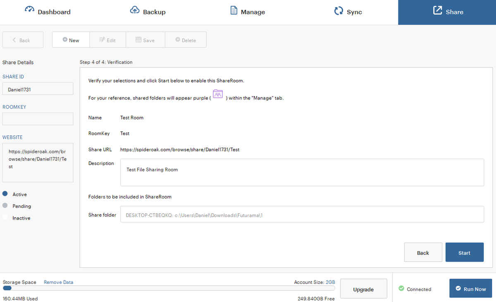Click the Edit pencil icon

click(102, 40)
